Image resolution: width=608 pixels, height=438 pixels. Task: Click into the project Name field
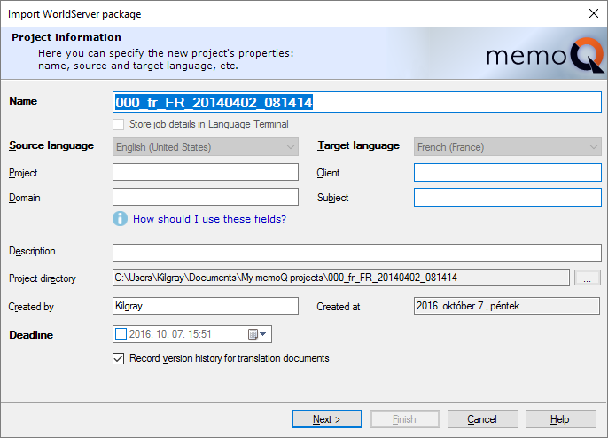pyautogui.click(x=357, y=102)
